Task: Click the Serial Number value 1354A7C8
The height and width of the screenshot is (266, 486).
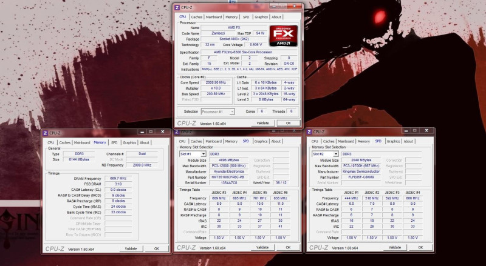Action: tap(229, 183)
